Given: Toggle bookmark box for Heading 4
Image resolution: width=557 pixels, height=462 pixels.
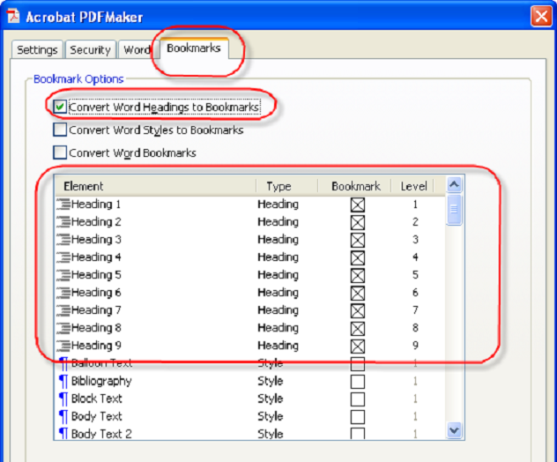Looking at the screenshot, I should coord(357,257).
